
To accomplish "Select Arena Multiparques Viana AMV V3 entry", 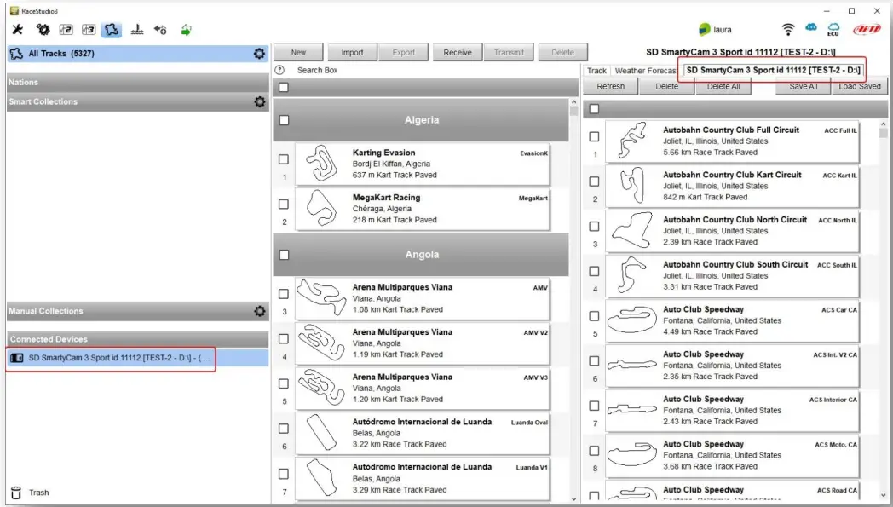I will [423, 388].
